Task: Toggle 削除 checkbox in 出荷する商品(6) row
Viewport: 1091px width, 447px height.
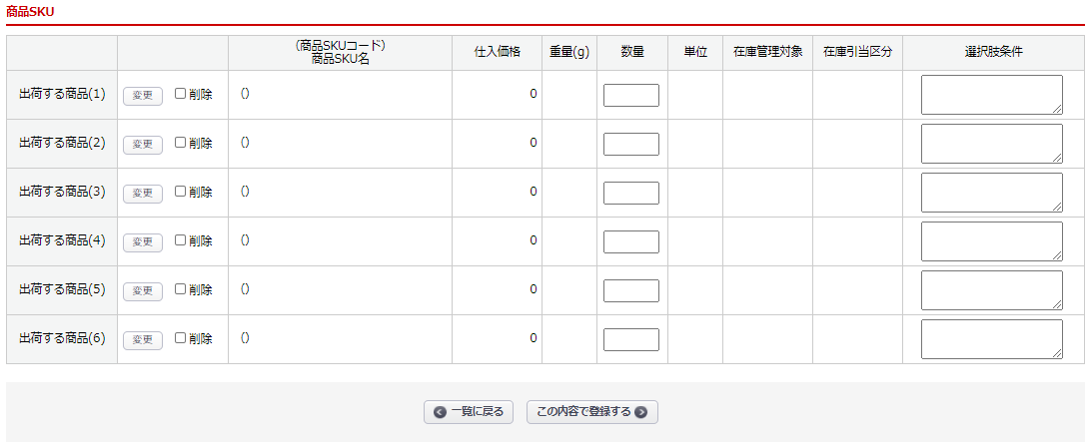Action: pyautogui.click(x=181, y=338)
